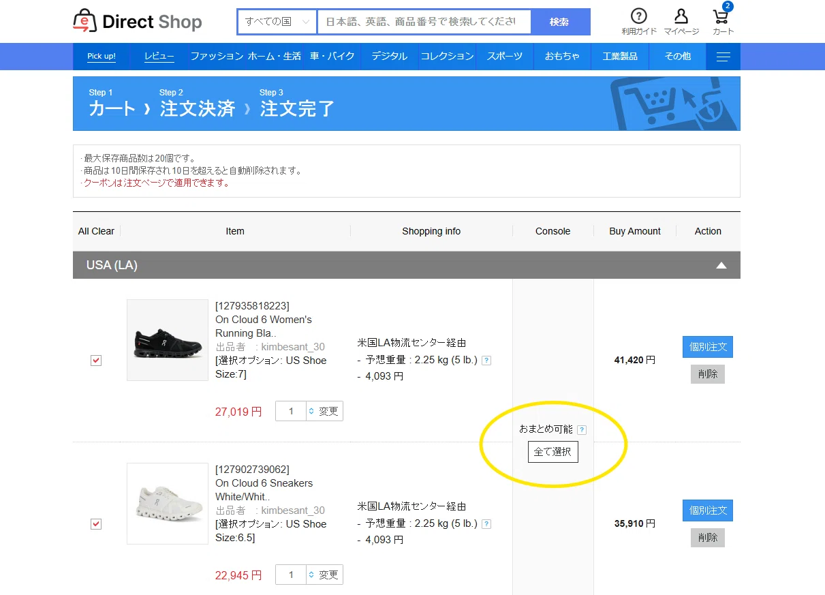Screen dimensions: 825x595
Task: Click weight help icon for white sneakers
Action: point(486,524)
